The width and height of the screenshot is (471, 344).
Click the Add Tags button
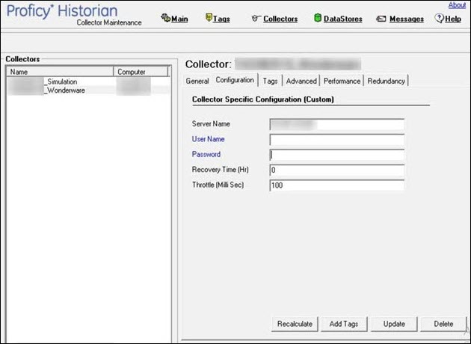pyautogui.click(x=344, y=324)
